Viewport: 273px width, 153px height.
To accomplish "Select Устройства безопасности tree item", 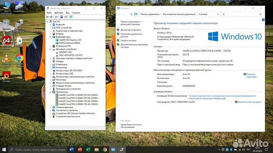I will click(x=68, y=116).
